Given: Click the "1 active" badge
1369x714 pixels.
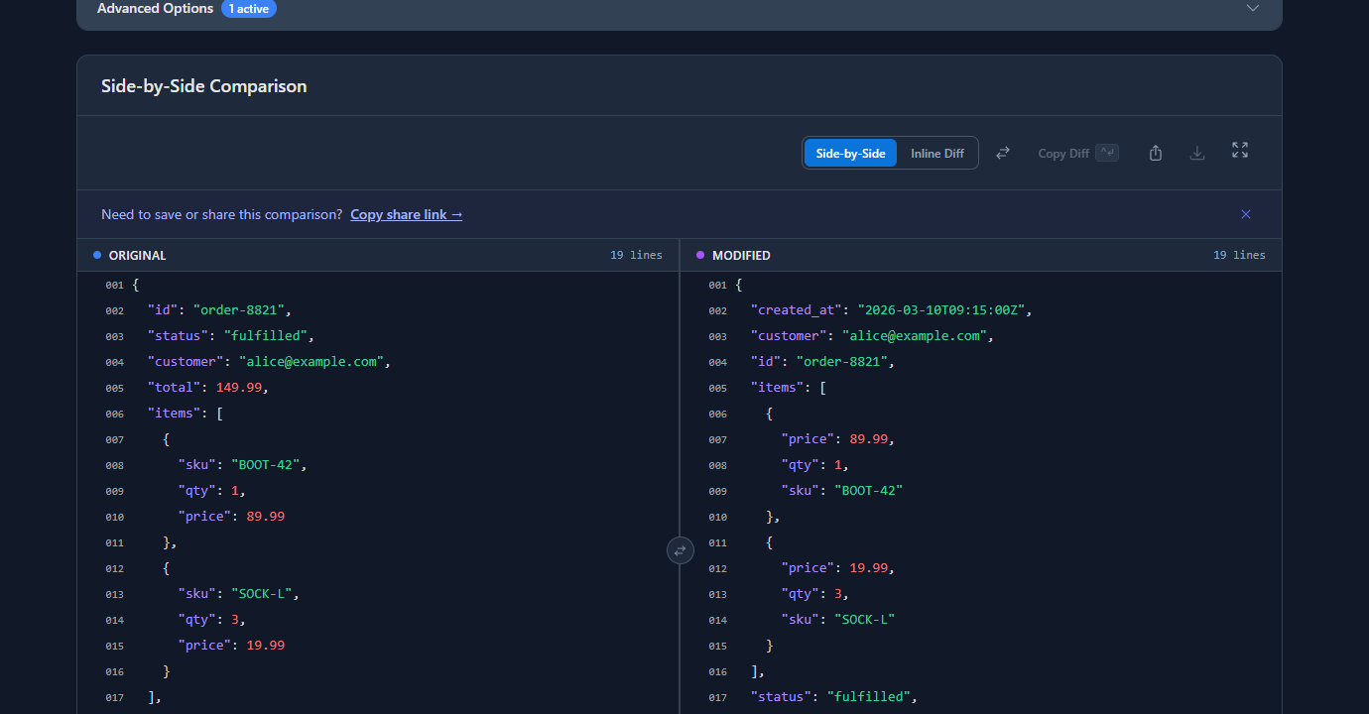Looking at the screenshot, I should click(x=249, y=9).
